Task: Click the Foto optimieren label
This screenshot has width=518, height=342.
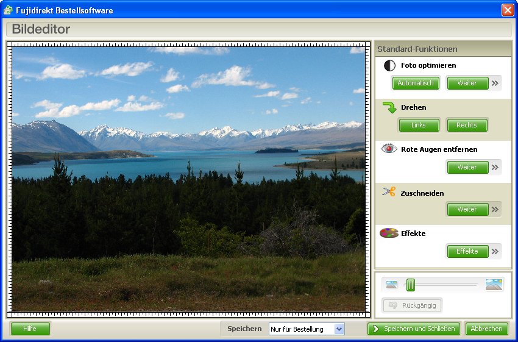Action: coord(428,65)
